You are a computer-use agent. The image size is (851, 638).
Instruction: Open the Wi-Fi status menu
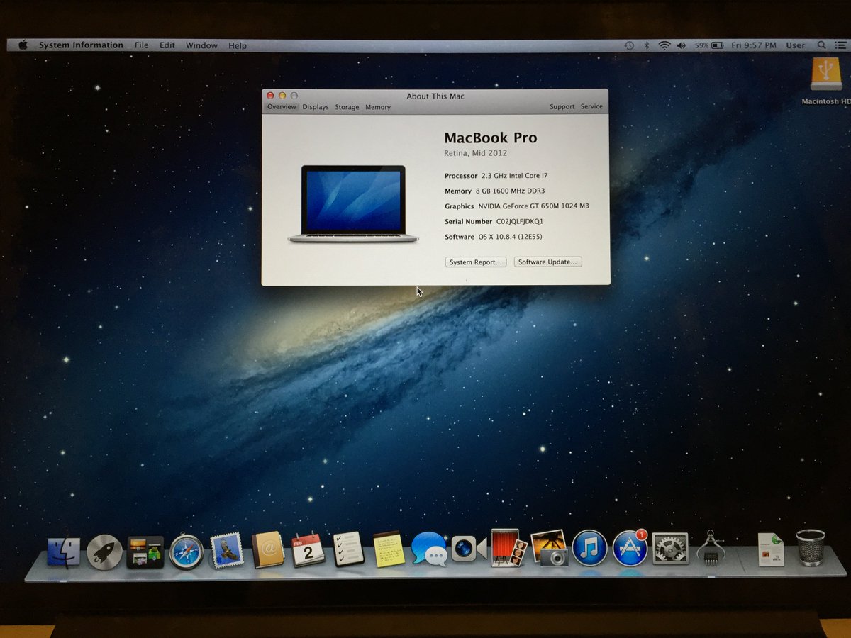pyautogui.click(x=664, y=45)
